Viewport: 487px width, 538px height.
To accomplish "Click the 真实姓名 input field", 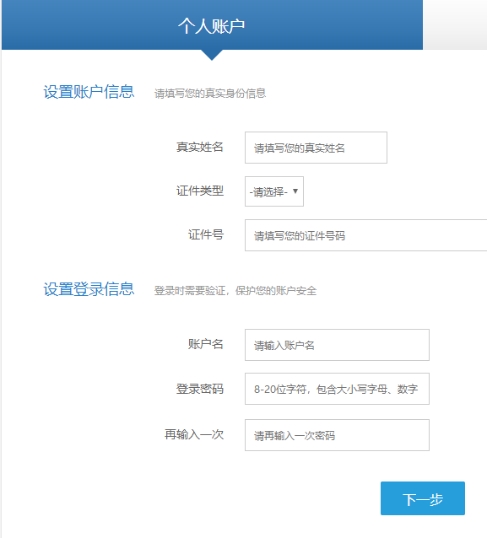I will point(316,148).
